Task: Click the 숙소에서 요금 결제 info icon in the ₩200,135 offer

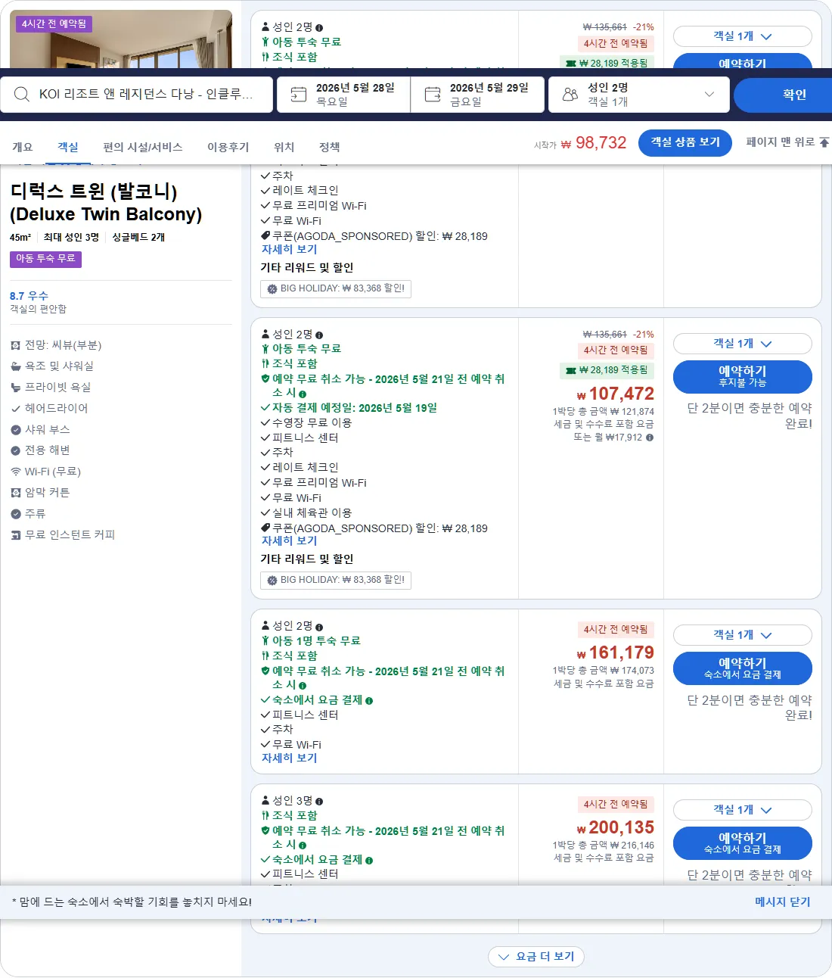Action: click(369, 860)
